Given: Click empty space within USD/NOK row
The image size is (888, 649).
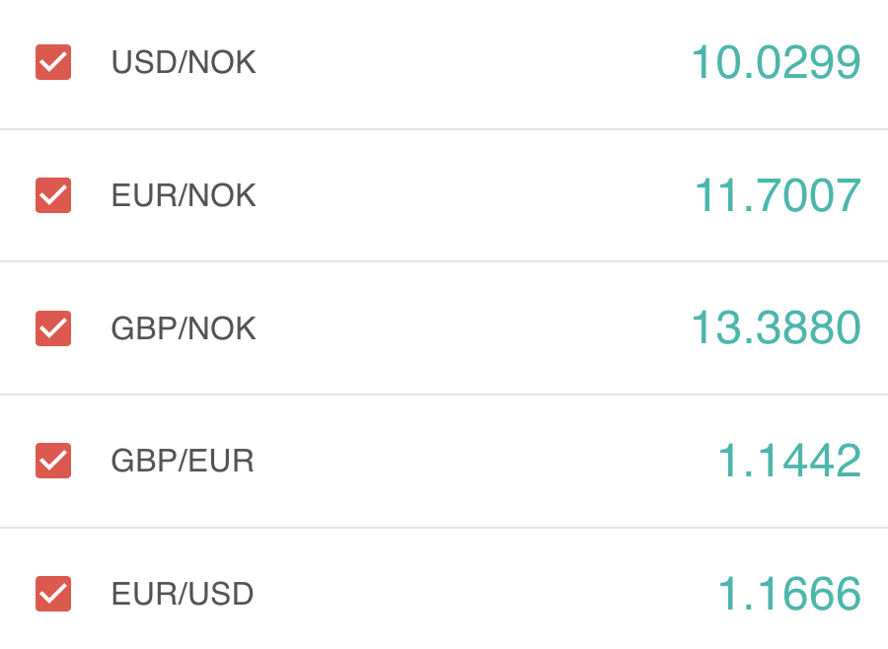Looking at the screenshot, I should point(474,63).
